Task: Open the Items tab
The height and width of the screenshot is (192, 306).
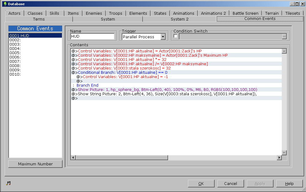Action: click(x=73, y=13)
